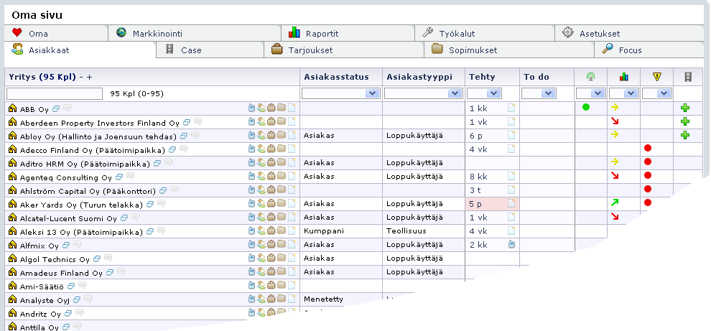The image size is (711, 331).
Task: Click the red down arrow in Aberdeen Property row
Action: [x=615, y=121]
